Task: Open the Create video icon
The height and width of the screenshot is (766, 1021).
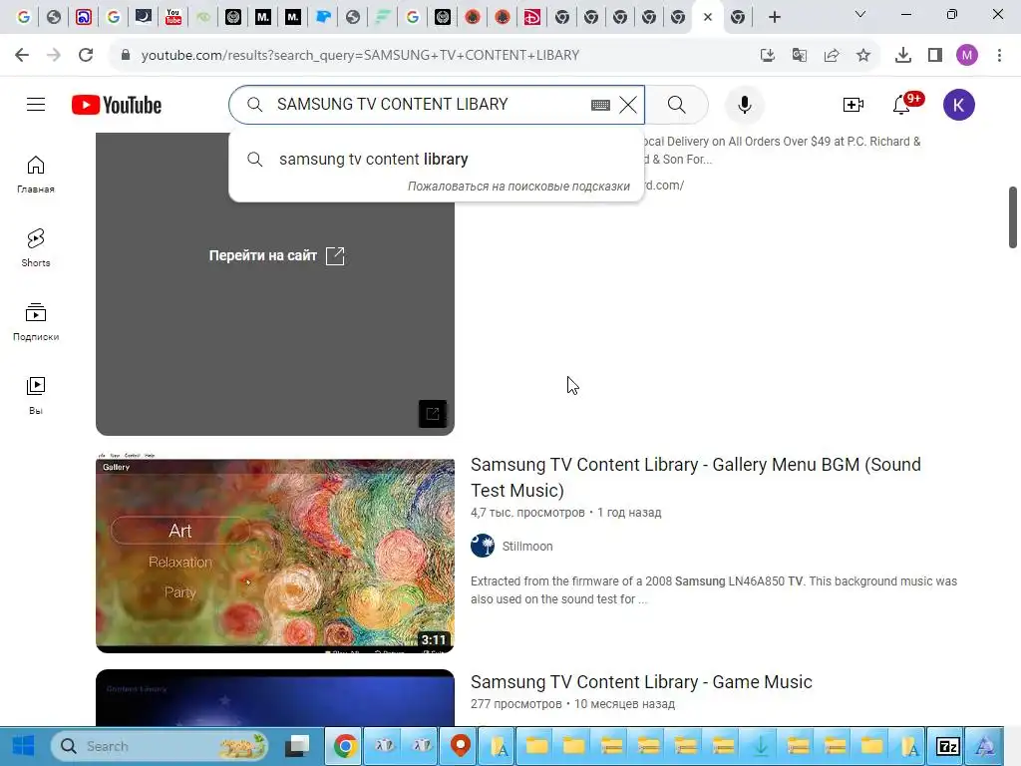Action: tap(853, 105)
